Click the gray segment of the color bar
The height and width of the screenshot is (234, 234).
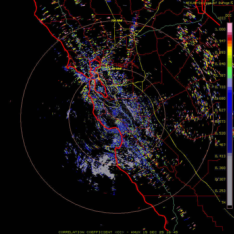tap(230, 181)
